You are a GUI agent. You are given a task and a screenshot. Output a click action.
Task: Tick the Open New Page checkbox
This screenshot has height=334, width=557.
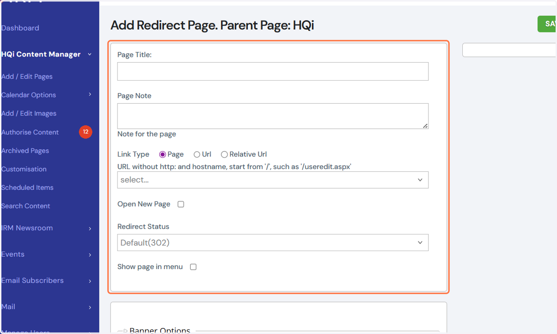pyautogui.click(x=181, y=204)
